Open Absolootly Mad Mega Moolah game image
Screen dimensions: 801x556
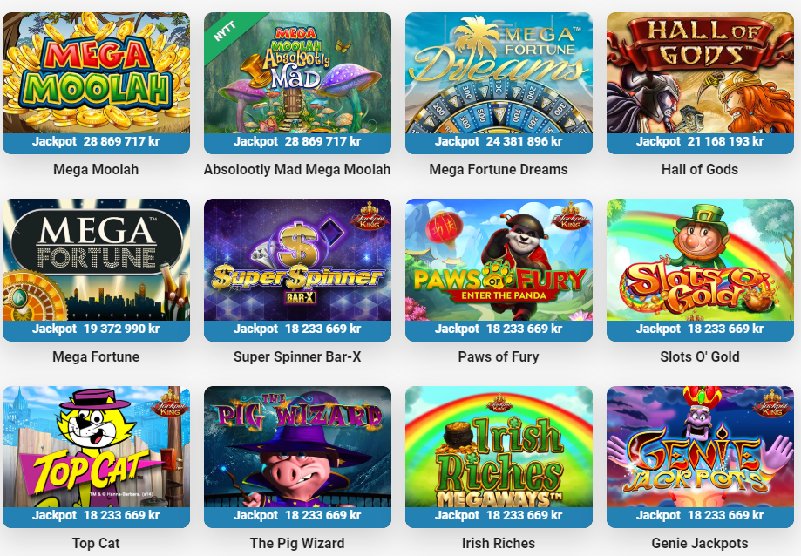tap(297, 73)
